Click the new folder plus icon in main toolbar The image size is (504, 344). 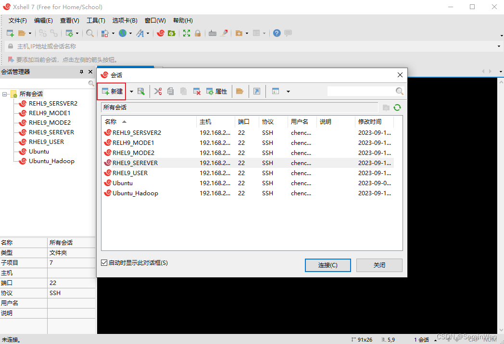239,33
